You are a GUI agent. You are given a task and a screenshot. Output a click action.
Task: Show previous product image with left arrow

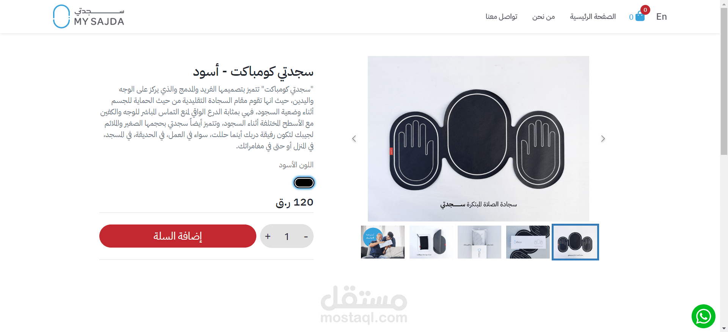354,139
